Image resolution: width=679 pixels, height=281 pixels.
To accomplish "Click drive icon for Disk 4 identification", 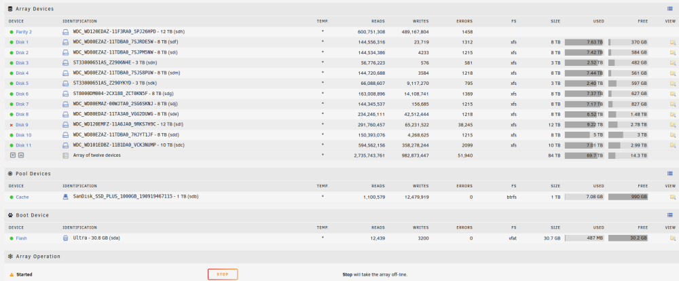I will pyautogui.click(x=66, y=73).
